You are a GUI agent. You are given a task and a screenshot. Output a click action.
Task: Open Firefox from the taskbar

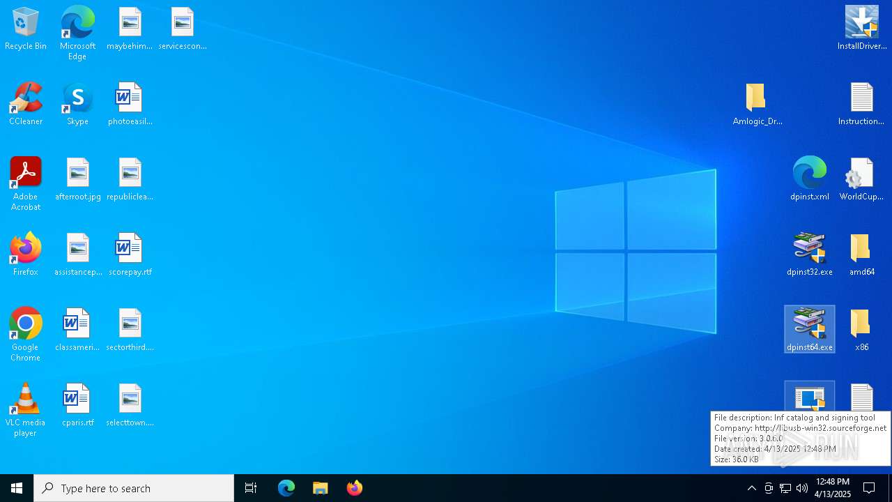[355, 488]
